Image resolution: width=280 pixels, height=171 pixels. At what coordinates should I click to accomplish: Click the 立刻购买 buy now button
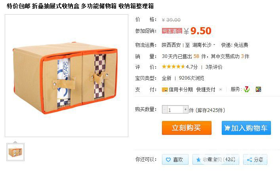(x=187, y=128)
